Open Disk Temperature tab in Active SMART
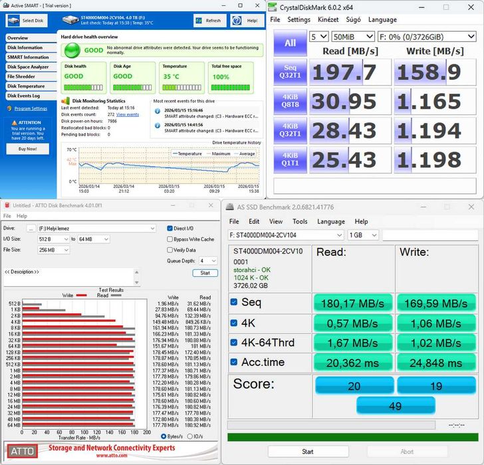The width and height of the screenshot is (484, 465). [31, 86]
